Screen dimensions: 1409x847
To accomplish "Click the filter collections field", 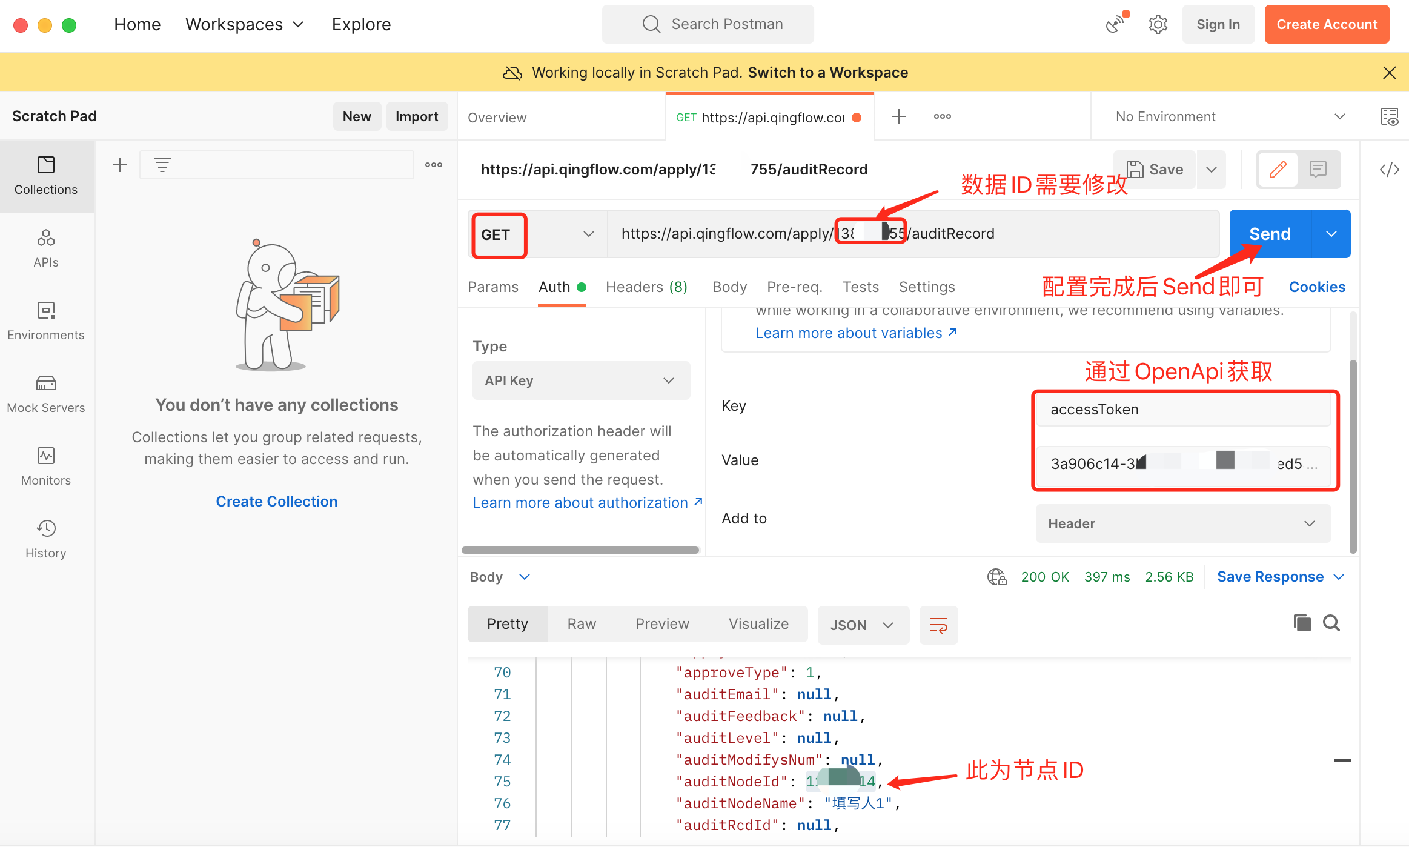I will [x=276, y=165].
